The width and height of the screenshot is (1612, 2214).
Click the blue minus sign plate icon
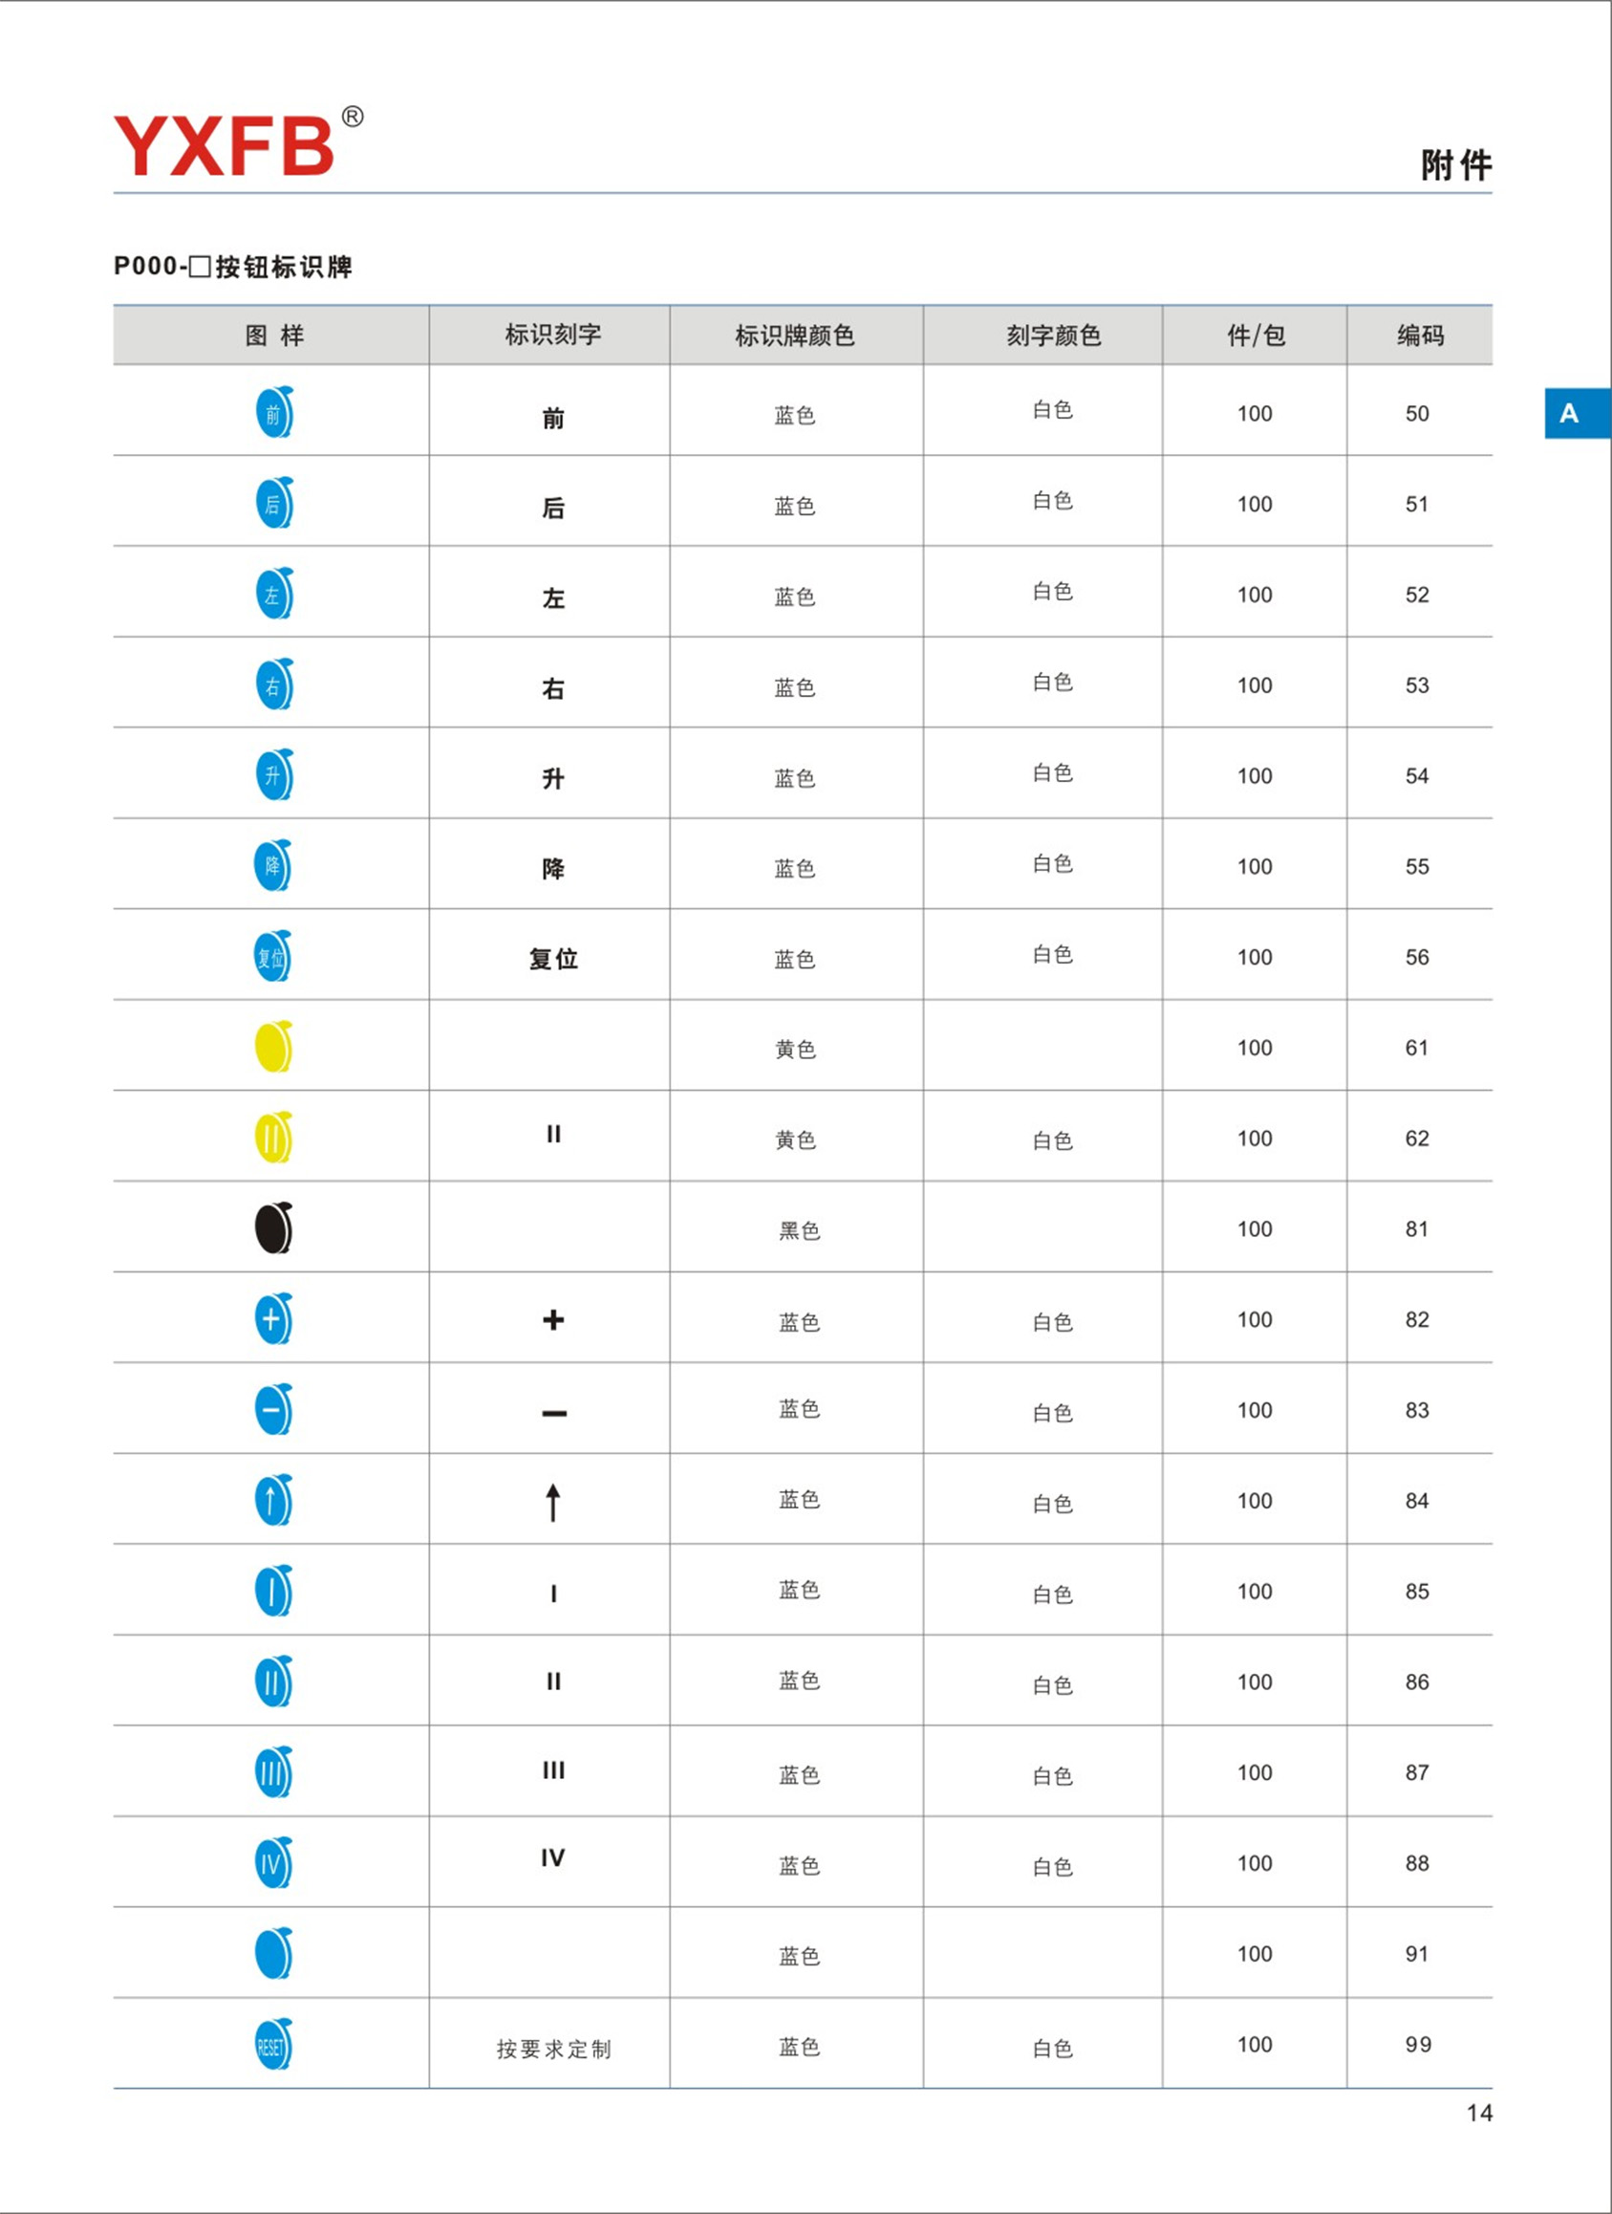pos(273,1409)
